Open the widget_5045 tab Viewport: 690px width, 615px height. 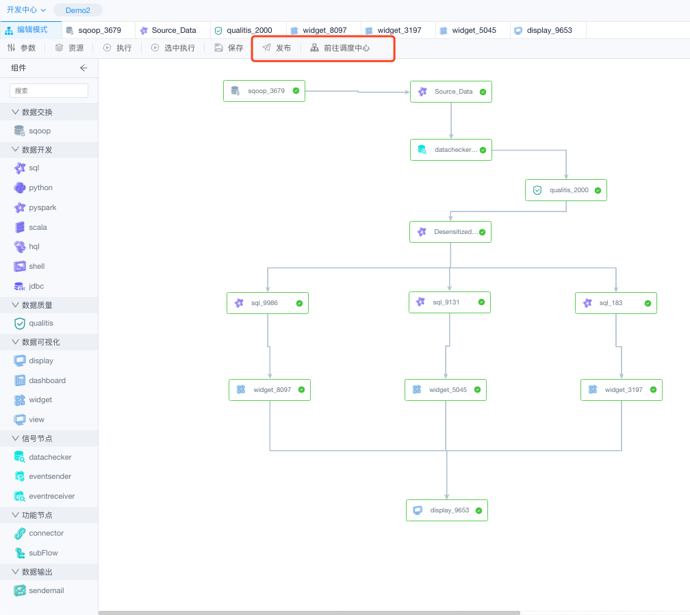point(474,30)
